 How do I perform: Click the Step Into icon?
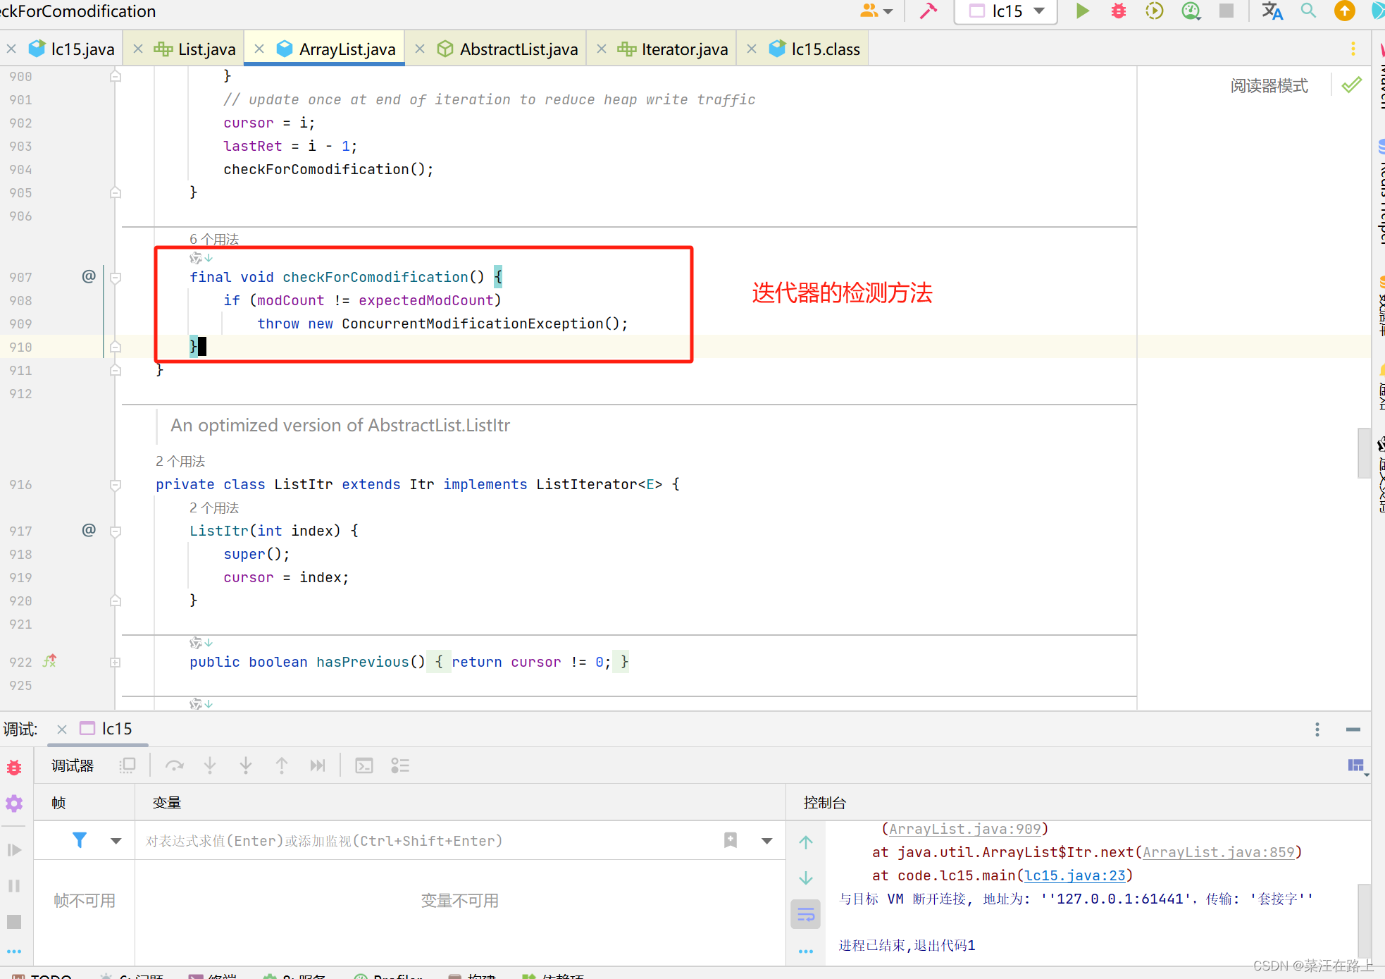click(x=210, y=766)
